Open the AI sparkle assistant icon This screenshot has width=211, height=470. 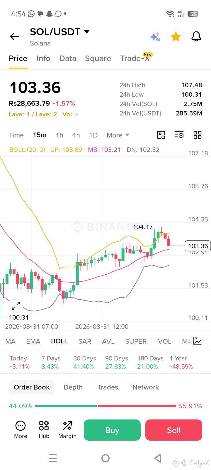pyautogui.click(x=155, y=37)
